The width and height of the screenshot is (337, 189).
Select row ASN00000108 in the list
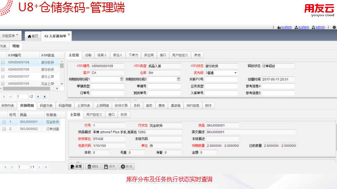(x=30, y=69)
